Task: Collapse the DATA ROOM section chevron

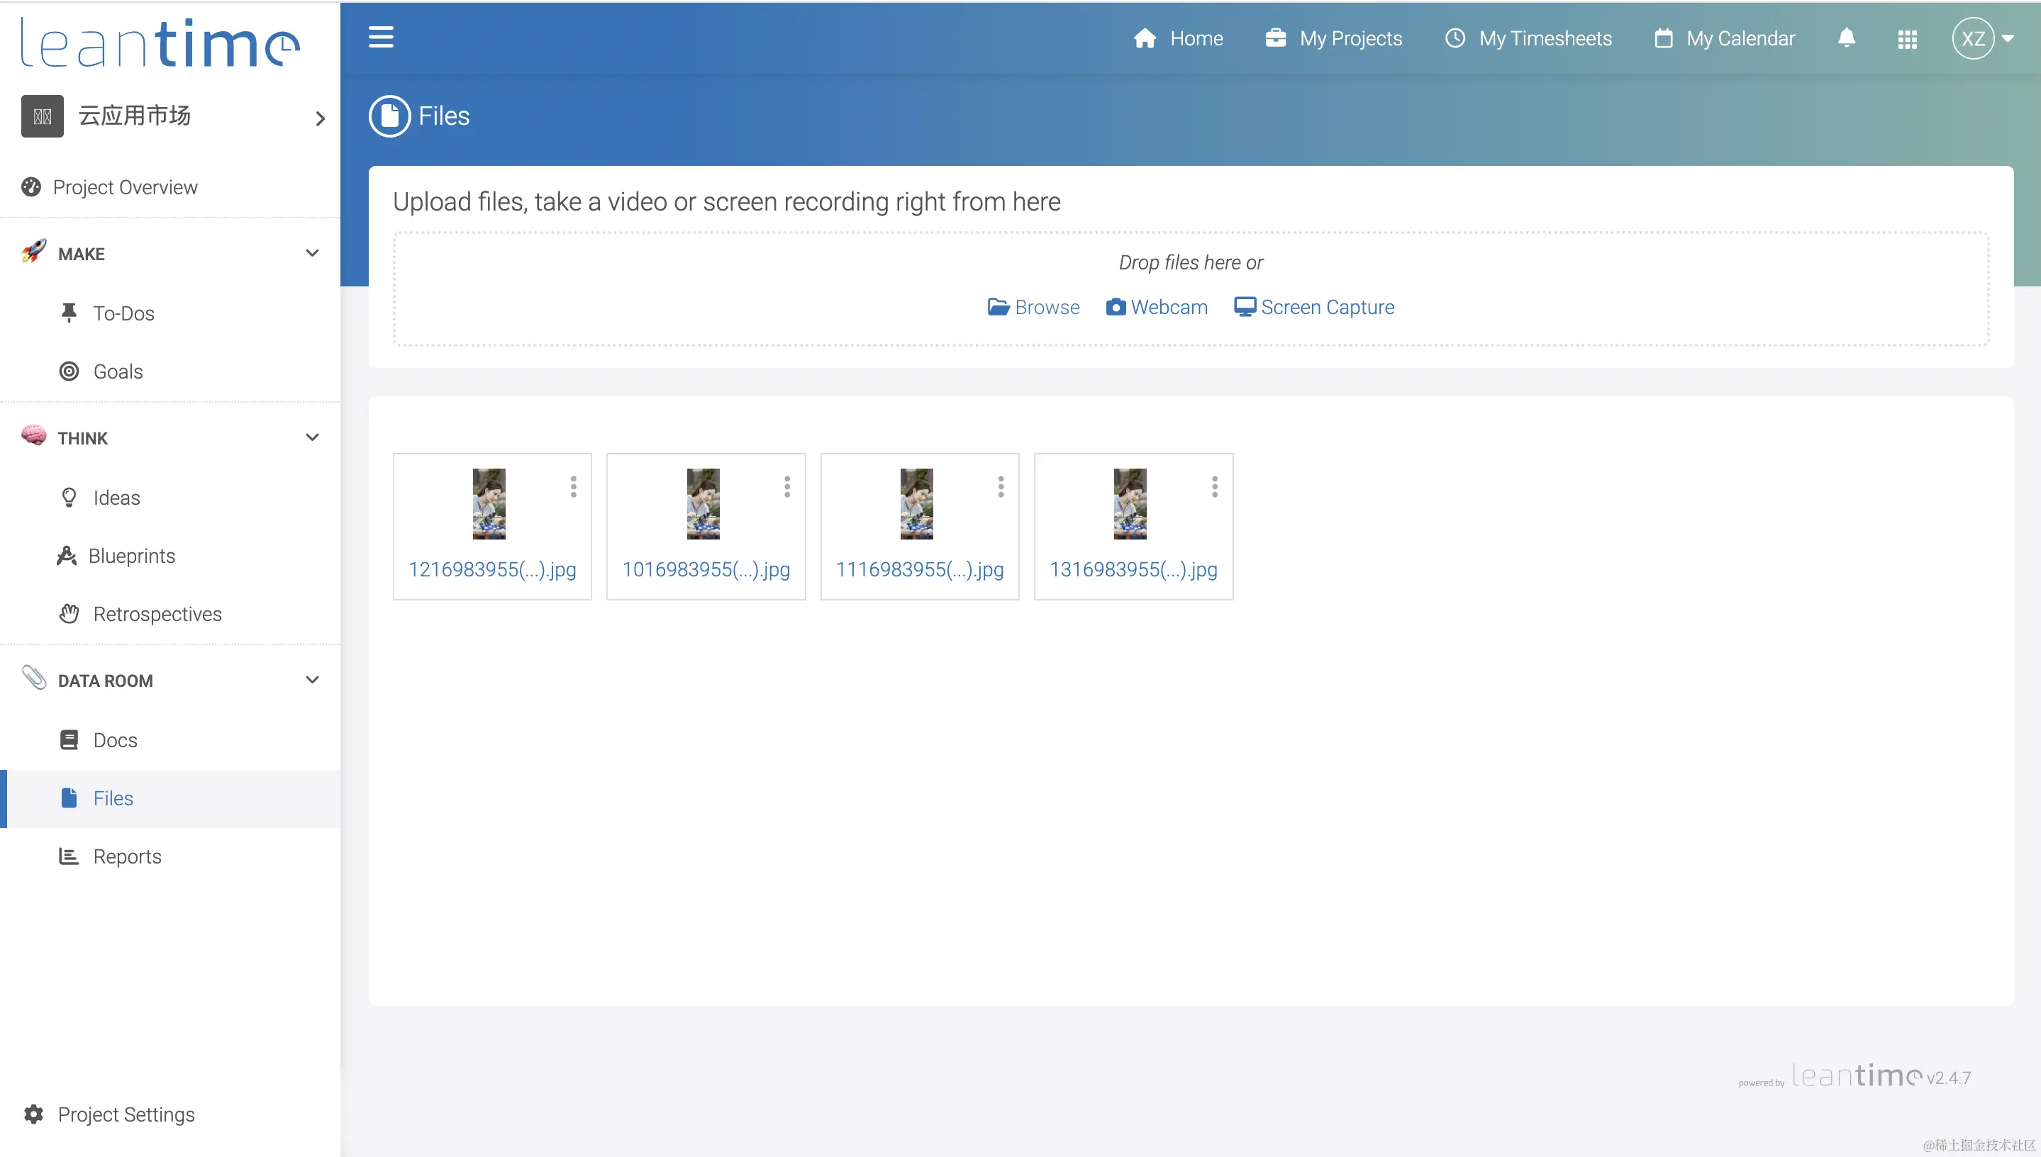Action: tap(312, 680)
